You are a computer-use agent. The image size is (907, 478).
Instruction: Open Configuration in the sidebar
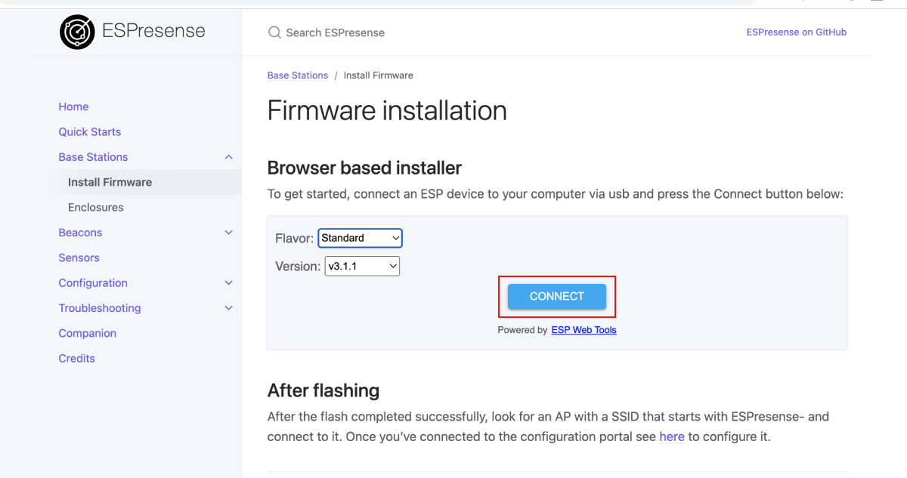click(x=93, y=282)
